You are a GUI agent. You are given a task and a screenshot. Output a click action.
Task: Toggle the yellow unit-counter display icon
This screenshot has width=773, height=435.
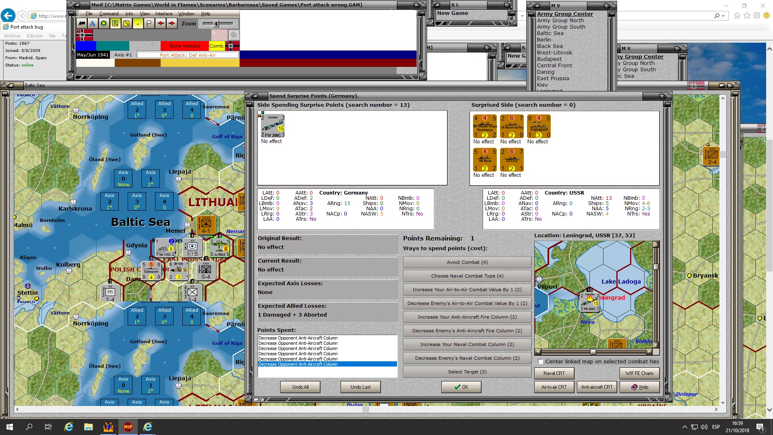pos(115,23)
